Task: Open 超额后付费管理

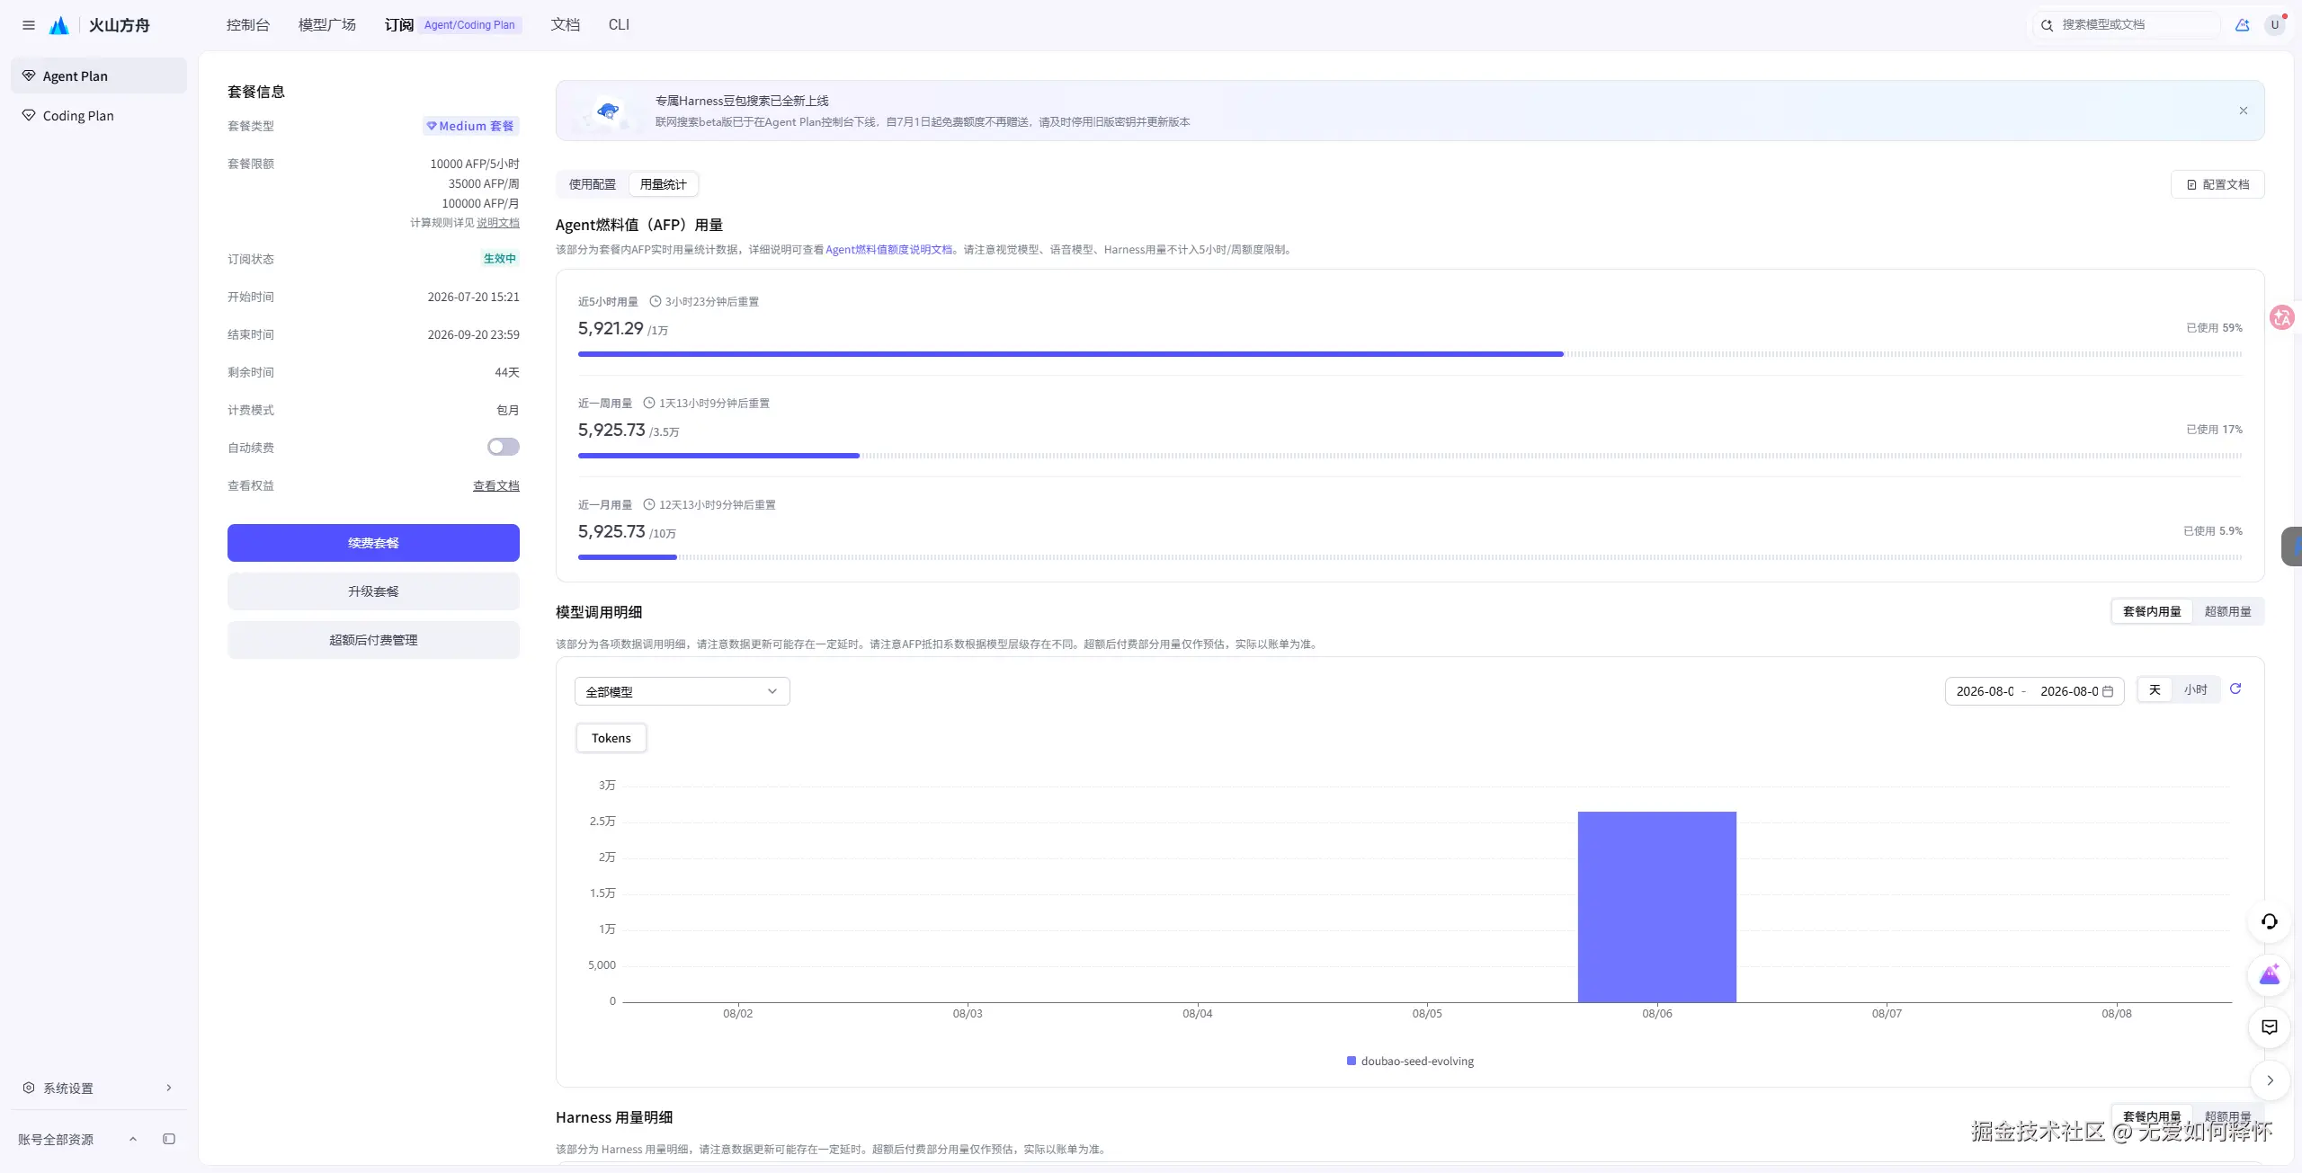Action: point(373,640)
